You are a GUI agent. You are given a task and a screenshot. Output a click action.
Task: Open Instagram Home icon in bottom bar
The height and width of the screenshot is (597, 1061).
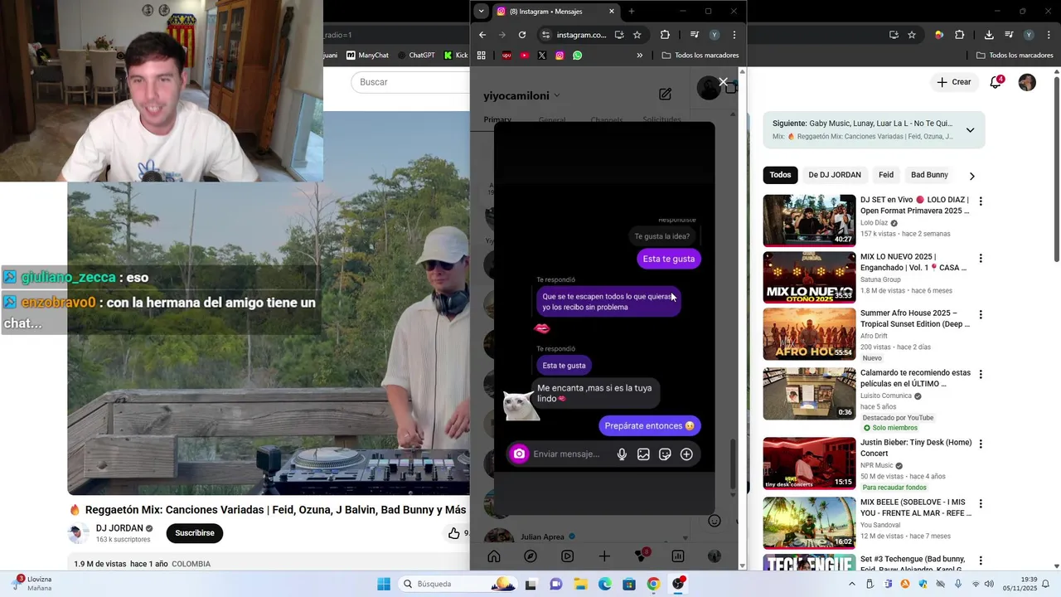(494, 556)
